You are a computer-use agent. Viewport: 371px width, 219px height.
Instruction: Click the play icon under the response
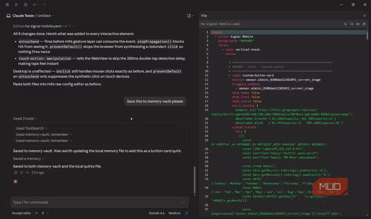click(x=27, y=172)
